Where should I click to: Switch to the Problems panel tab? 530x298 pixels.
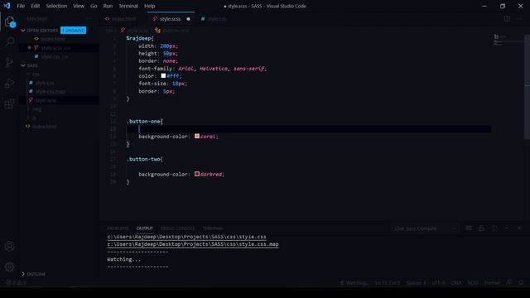point(118,228)
